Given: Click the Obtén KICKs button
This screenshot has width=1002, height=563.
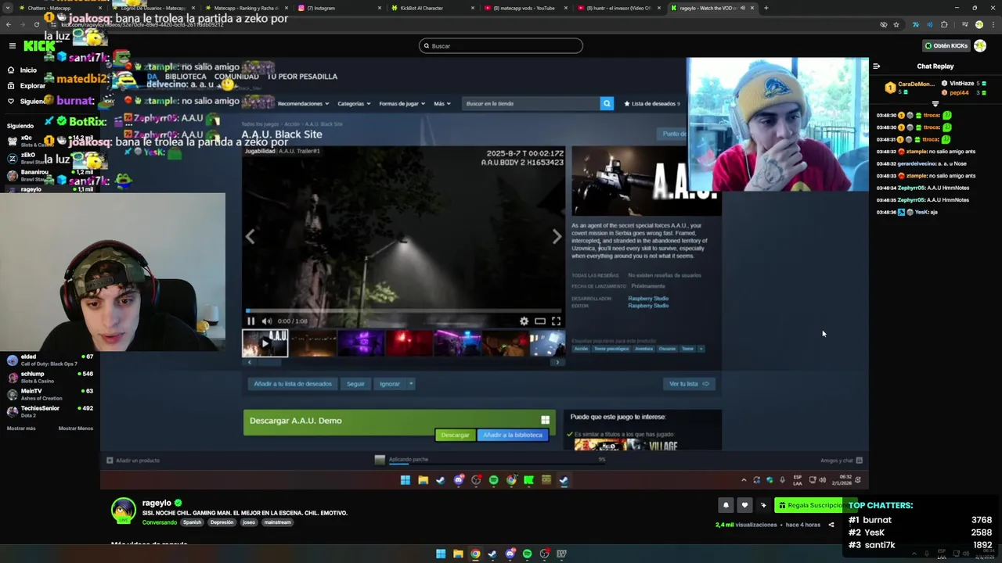Looking at the screenshot, I should (x=946, y=45).
